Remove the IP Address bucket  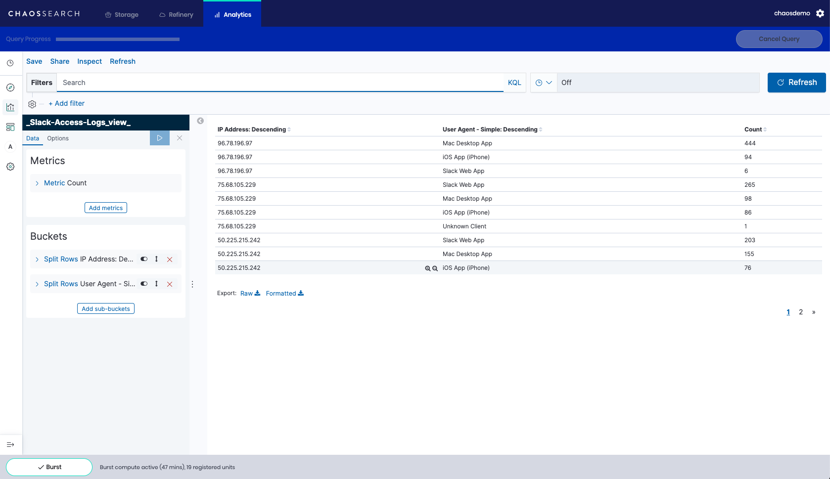coord(170,259)
